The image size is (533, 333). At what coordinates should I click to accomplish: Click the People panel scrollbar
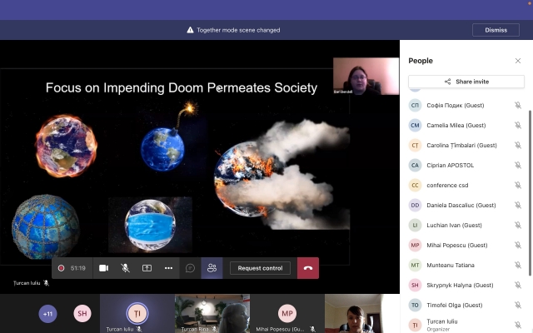pyautogui.click(x=530, y=192)
